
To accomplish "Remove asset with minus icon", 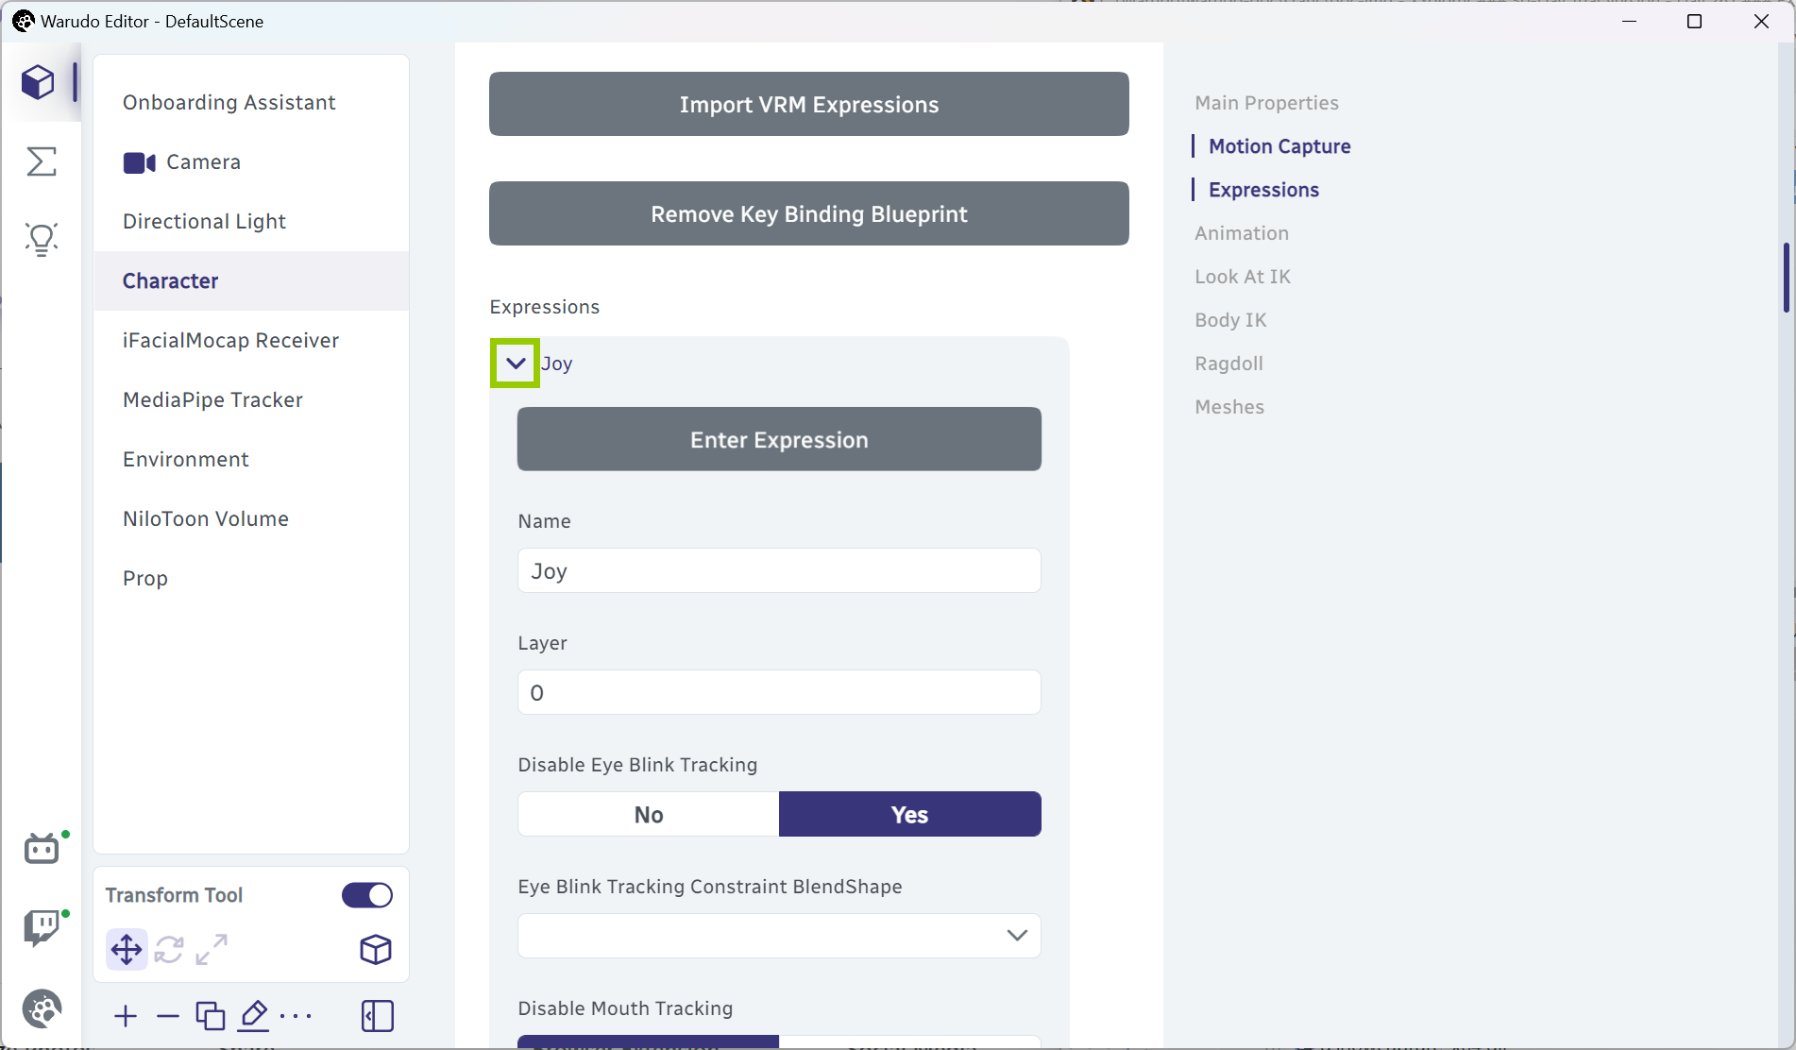I will pyautogui.click(x=168, y=1016).
